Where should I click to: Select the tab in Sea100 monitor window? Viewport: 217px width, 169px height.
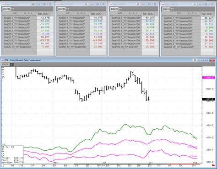point(114,9)
